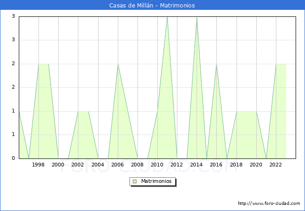Click the 2011 peak of the chart
The width and height of the screenshot is (305, 211).
tap(168, 17)
